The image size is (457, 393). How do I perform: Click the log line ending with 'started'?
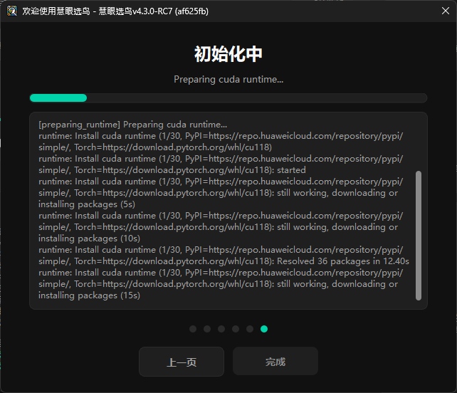(x=221, y=164)
